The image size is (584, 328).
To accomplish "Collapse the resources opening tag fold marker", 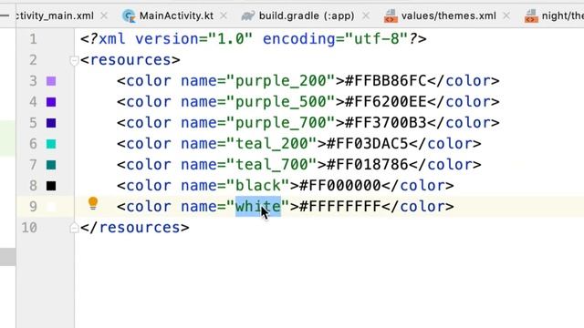I will click(x=74, y=60).
